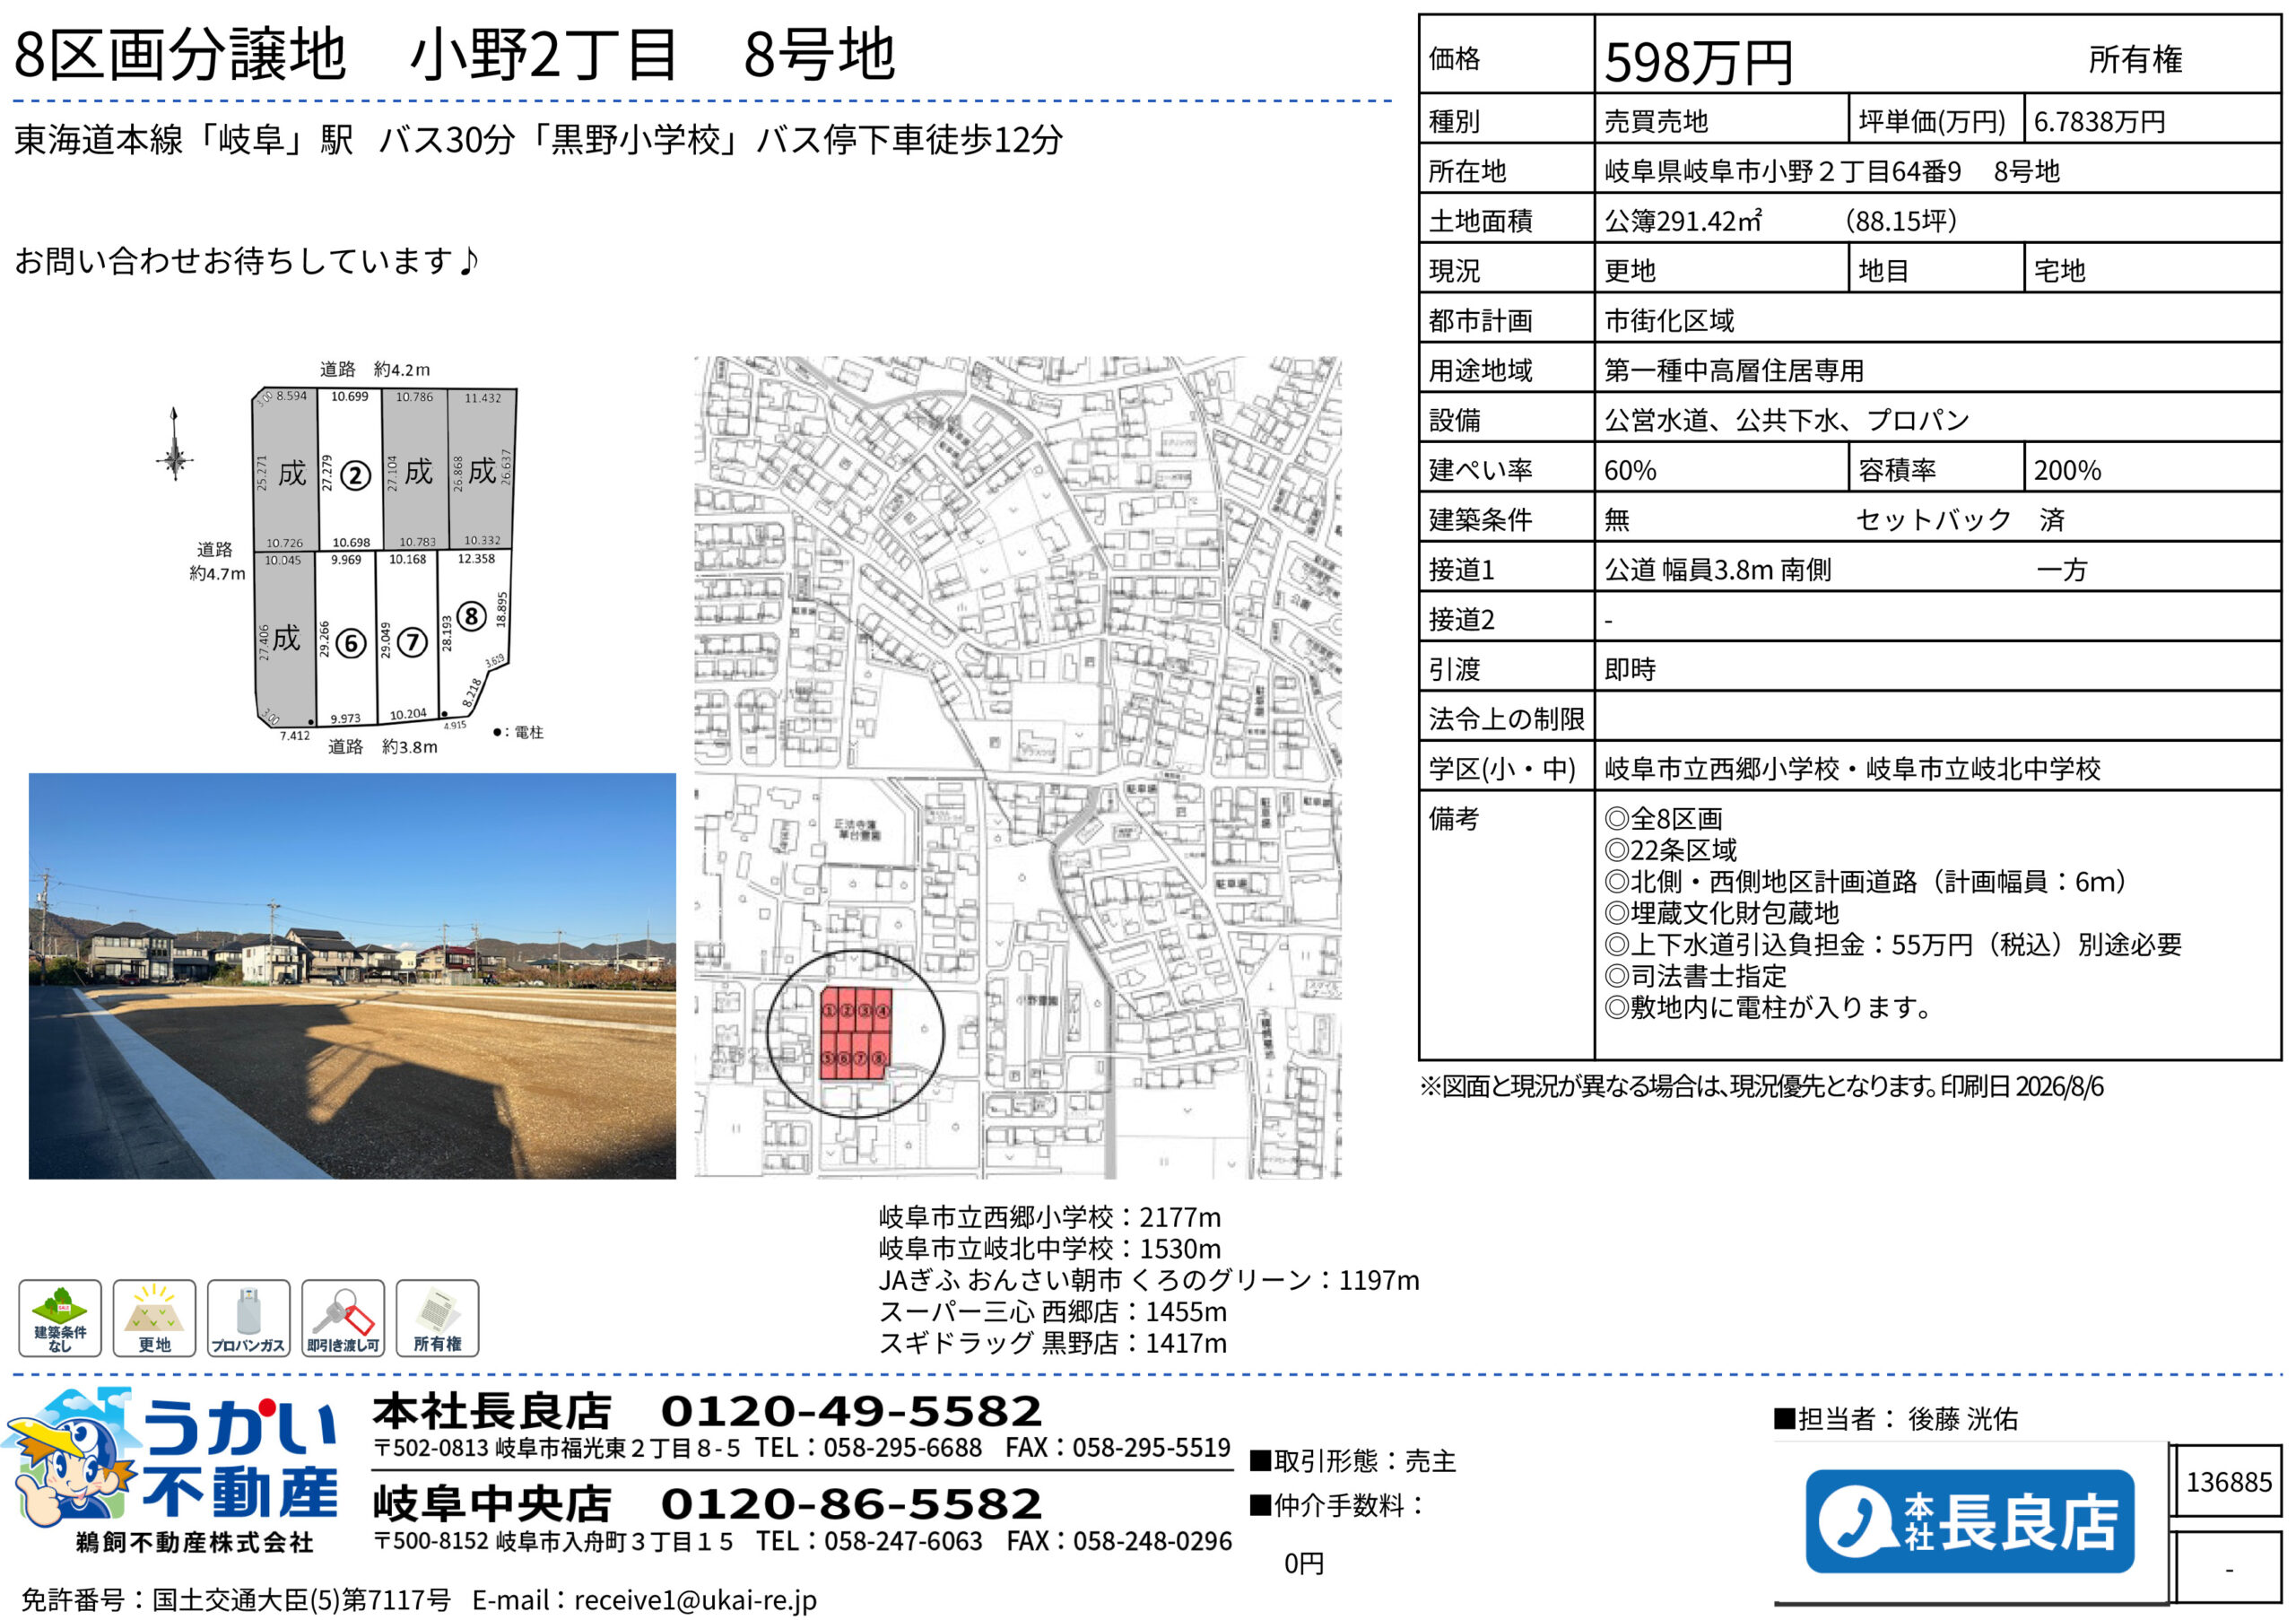Image resolution: width=2296 pixels, height=1620 pixels.
Task: Click the 建ぺい率 value 60%
Action: tap(1630, 470)
